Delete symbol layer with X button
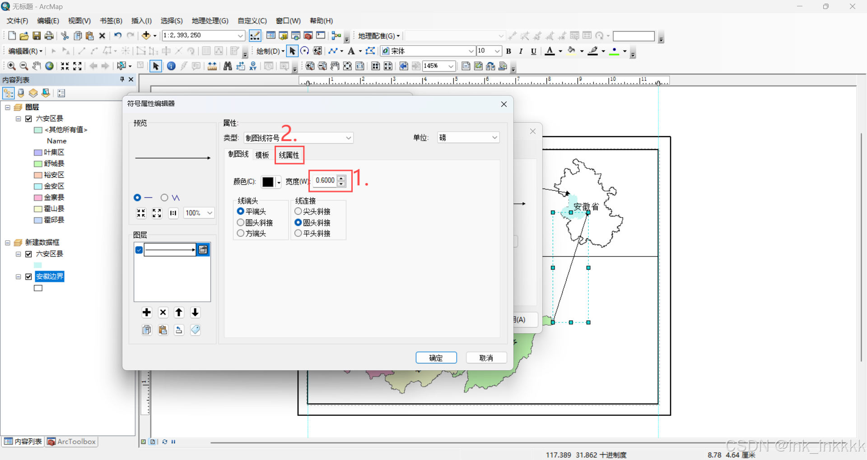Viewport: 867px width, 460px height. pos(163,313)
